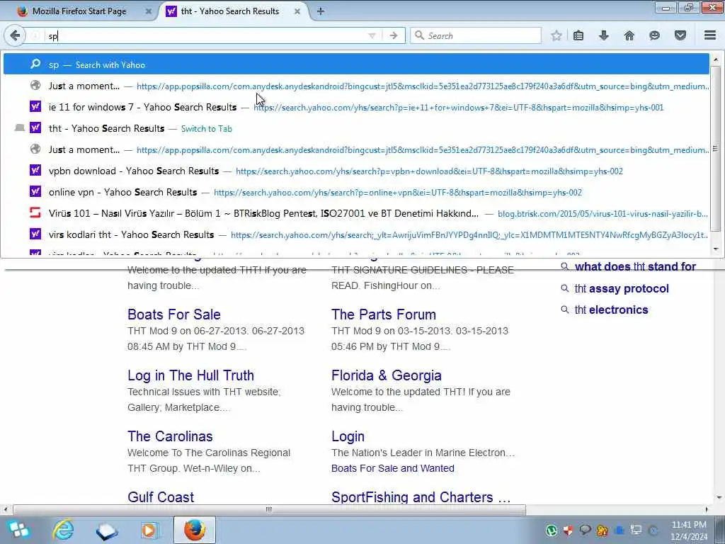Click the uTorrent tray icon
725x544 pixels.
(x=551, y=531)
